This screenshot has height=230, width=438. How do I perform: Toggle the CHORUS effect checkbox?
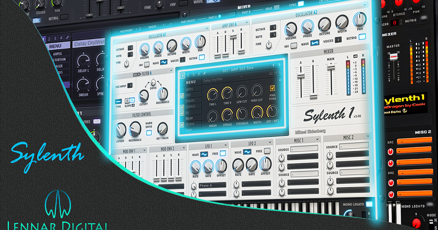(182, 107)
